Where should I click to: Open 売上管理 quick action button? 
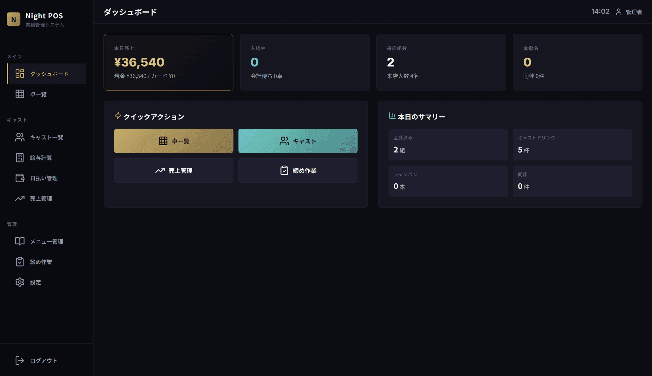(x=174, y=170)
